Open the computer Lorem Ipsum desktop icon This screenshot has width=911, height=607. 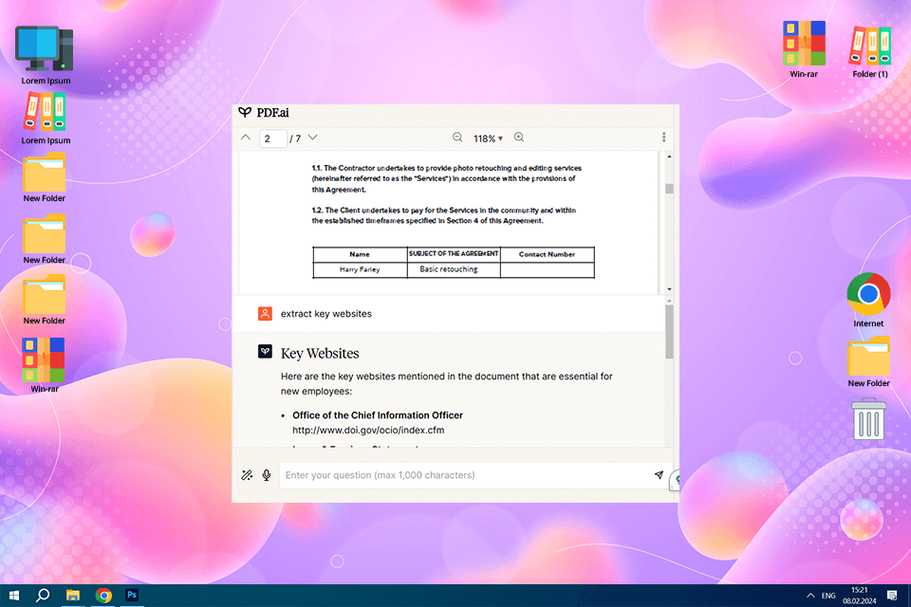tap(46, 55)
